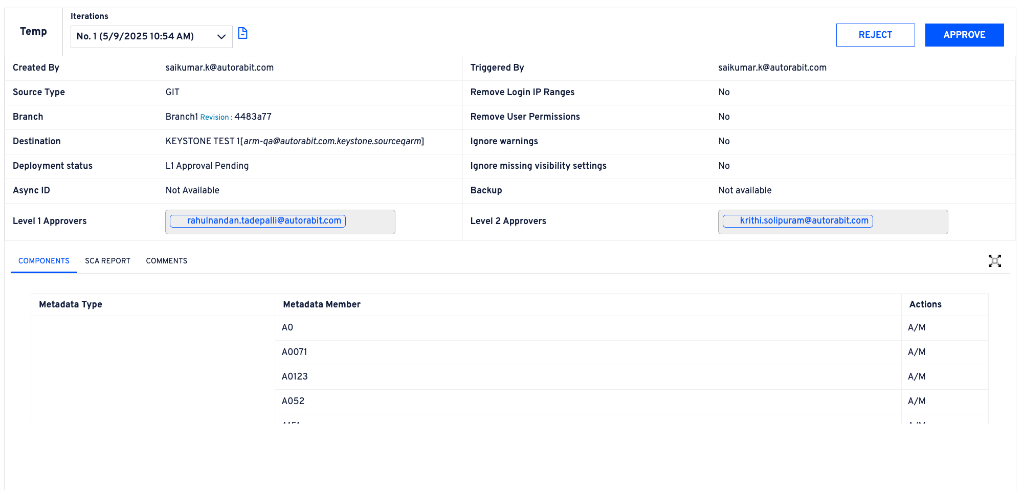1023x490 pixels.
Task: Switch to the SCA Report tab
Action: 107,261
